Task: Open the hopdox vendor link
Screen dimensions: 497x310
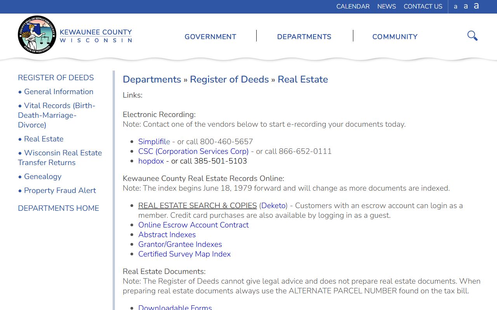Action: click(151, 161)
